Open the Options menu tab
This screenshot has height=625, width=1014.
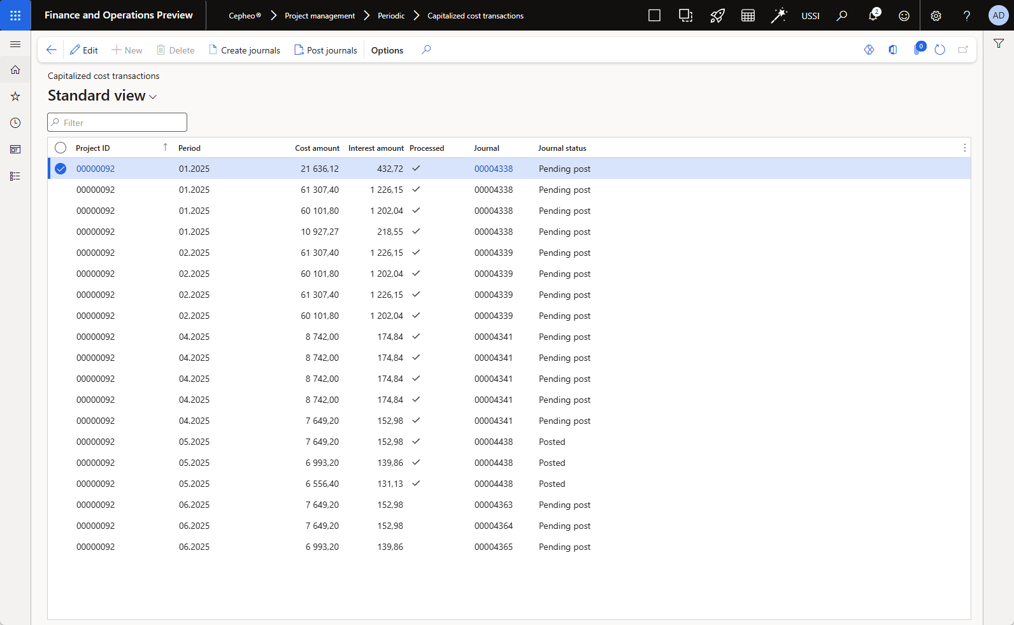tap(387, 50)
